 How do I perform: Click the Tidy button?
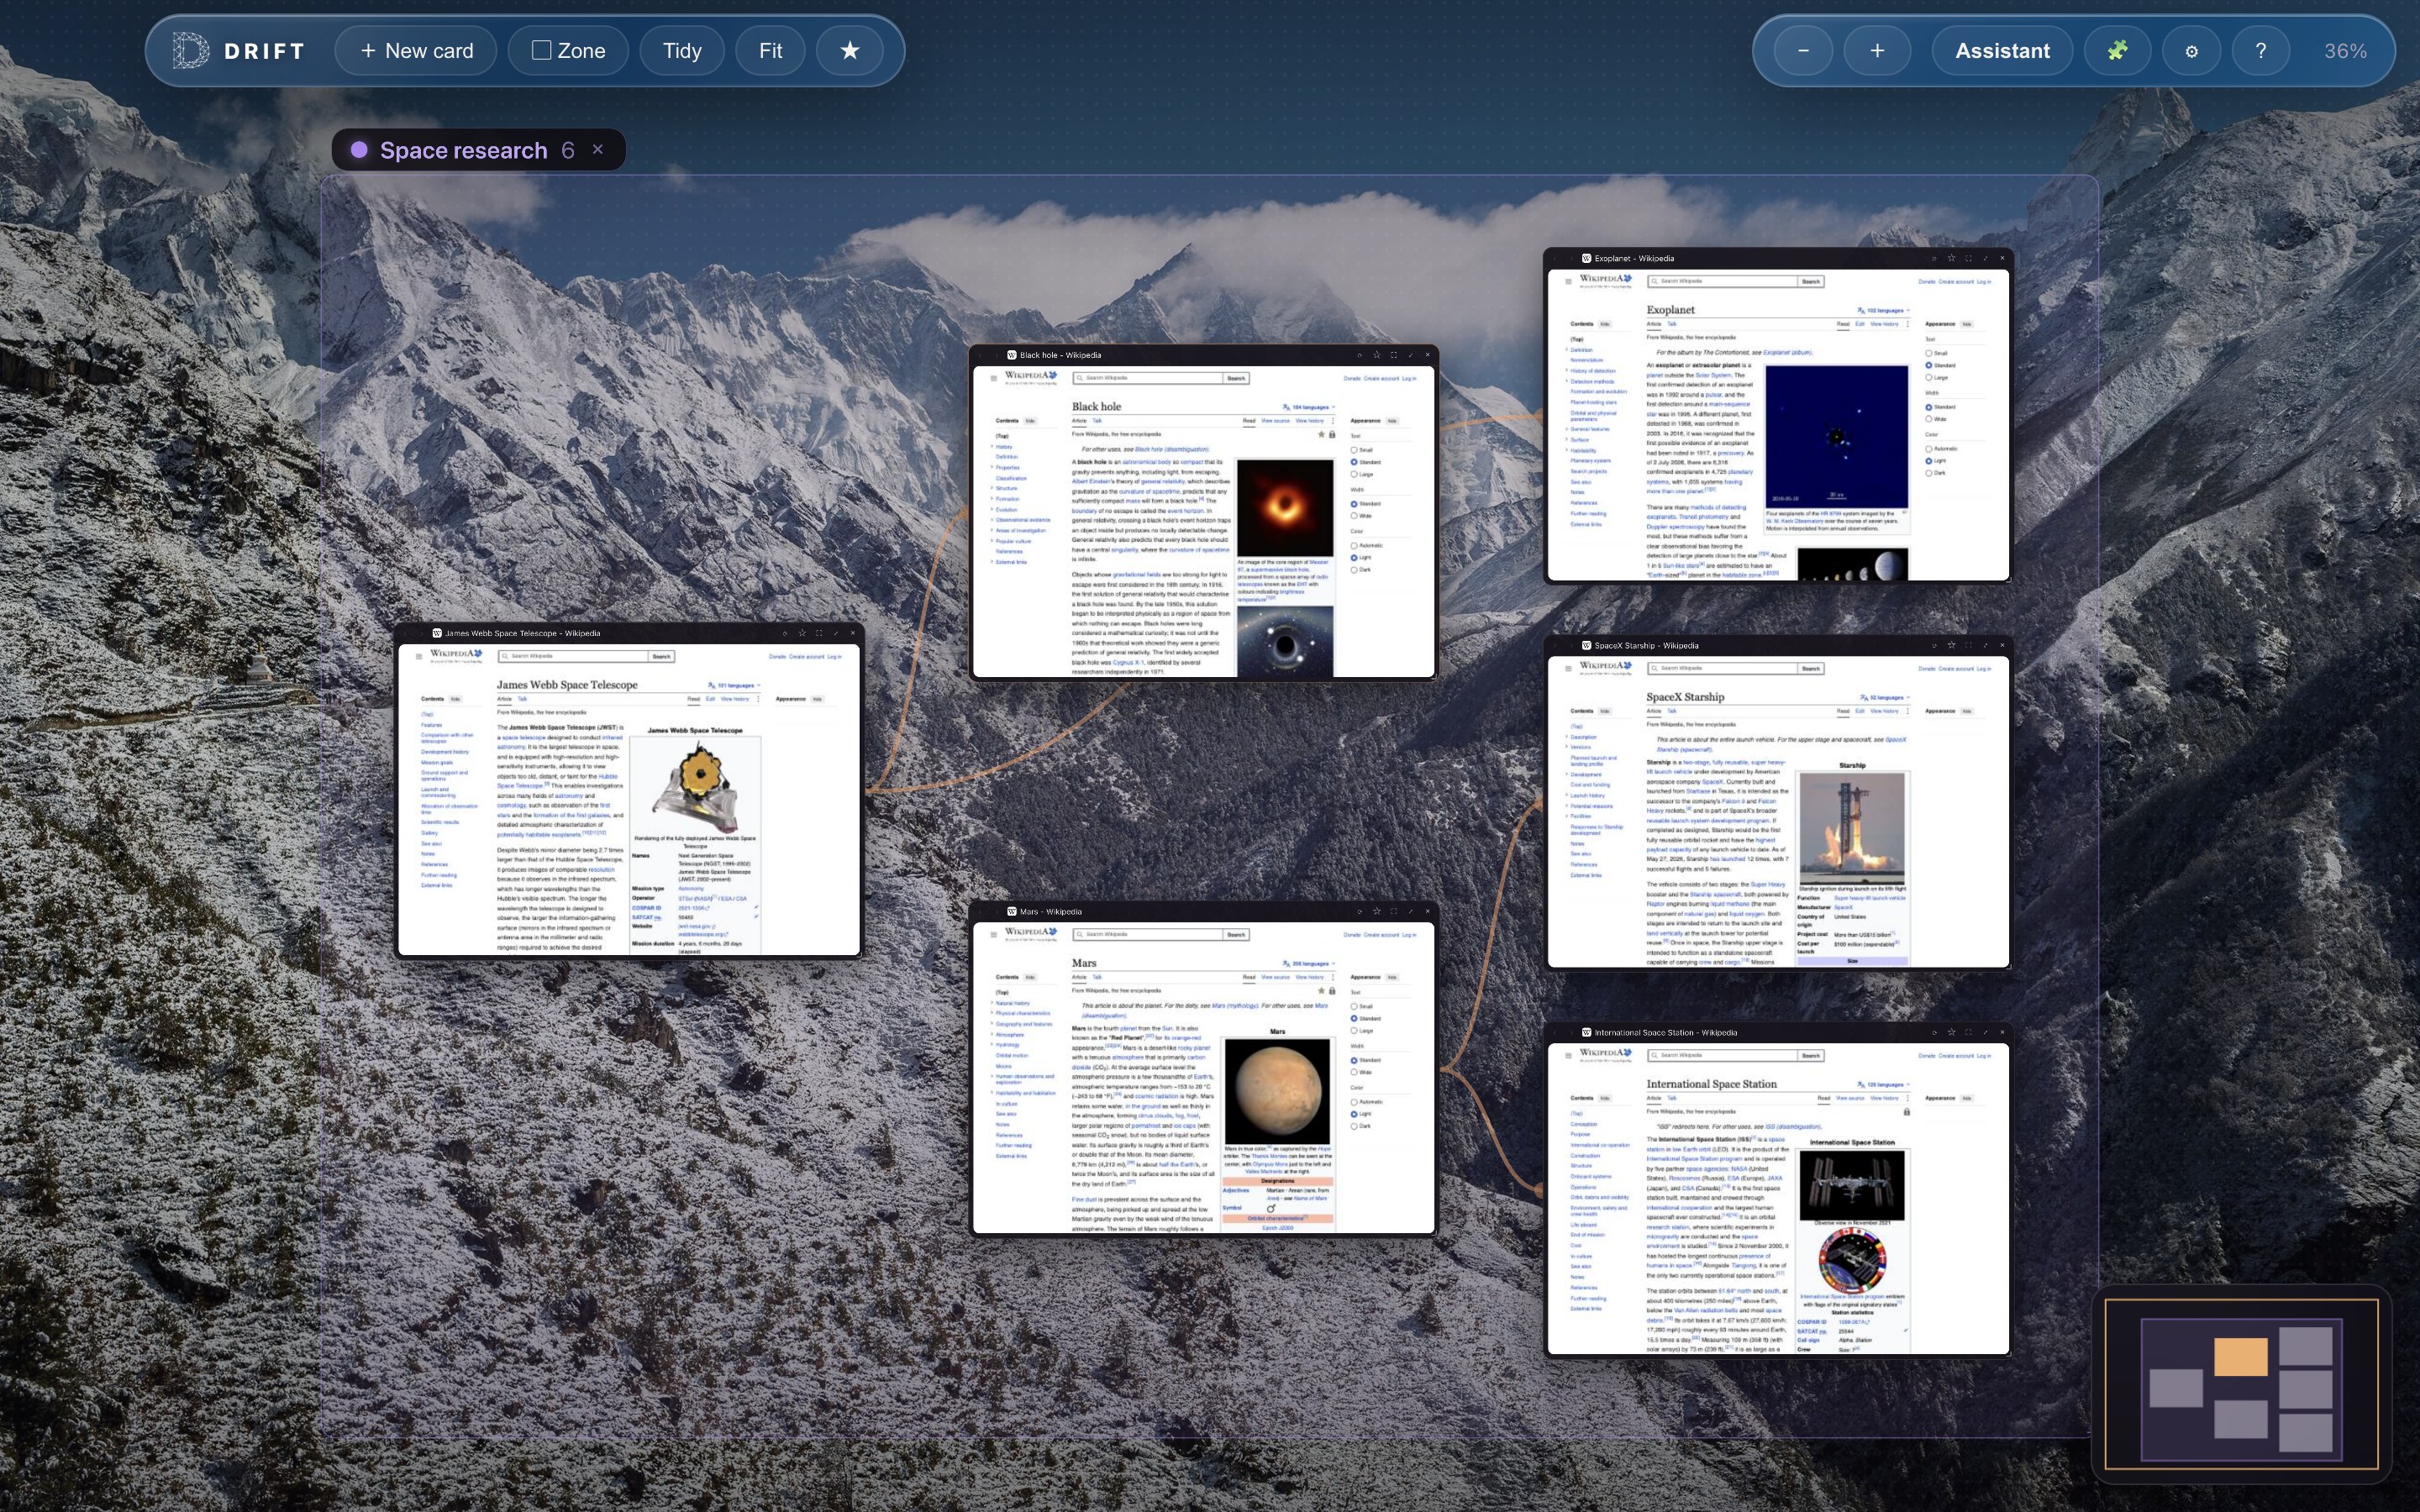(682, 51)
